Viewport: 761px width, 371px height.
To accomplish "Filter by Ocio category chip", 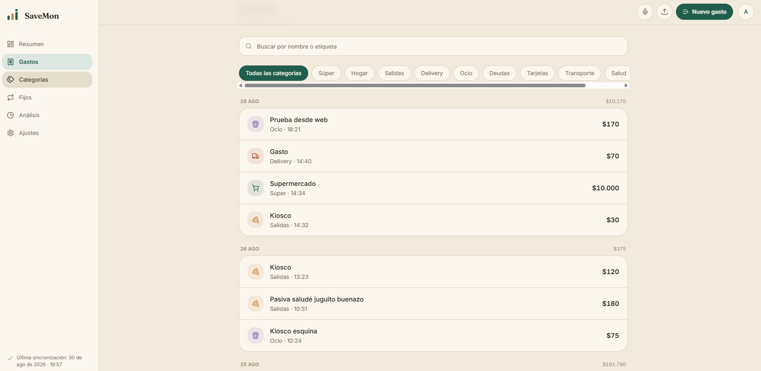I will 466,73.
